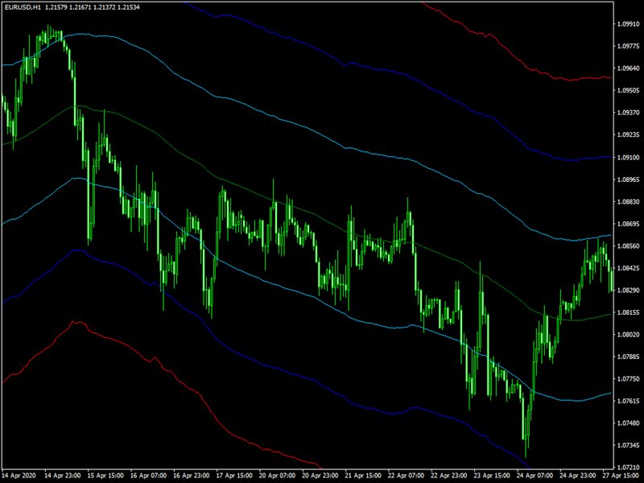Select the 1.08155 price axis label
Viewport: 644px width, 483px height.
pyautogui.click(x=628, y=312)
